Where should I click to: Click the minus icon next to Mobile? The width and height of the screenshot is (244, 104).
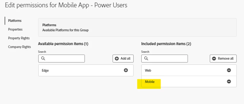(229, 81)
